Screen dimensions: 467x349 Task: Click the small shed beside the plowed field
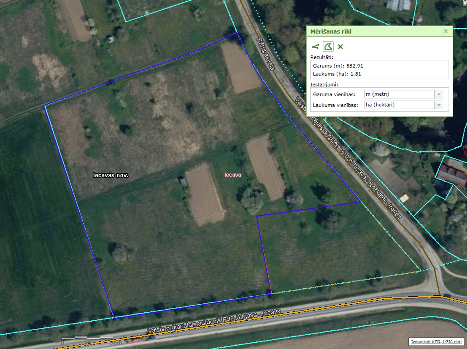pyautogui.click(x=183, y=181)
